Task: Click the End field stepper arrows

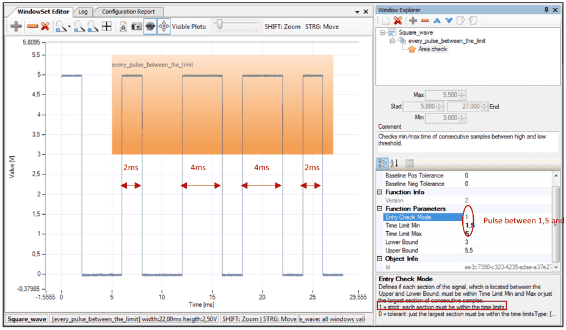Action: [484, 106]
